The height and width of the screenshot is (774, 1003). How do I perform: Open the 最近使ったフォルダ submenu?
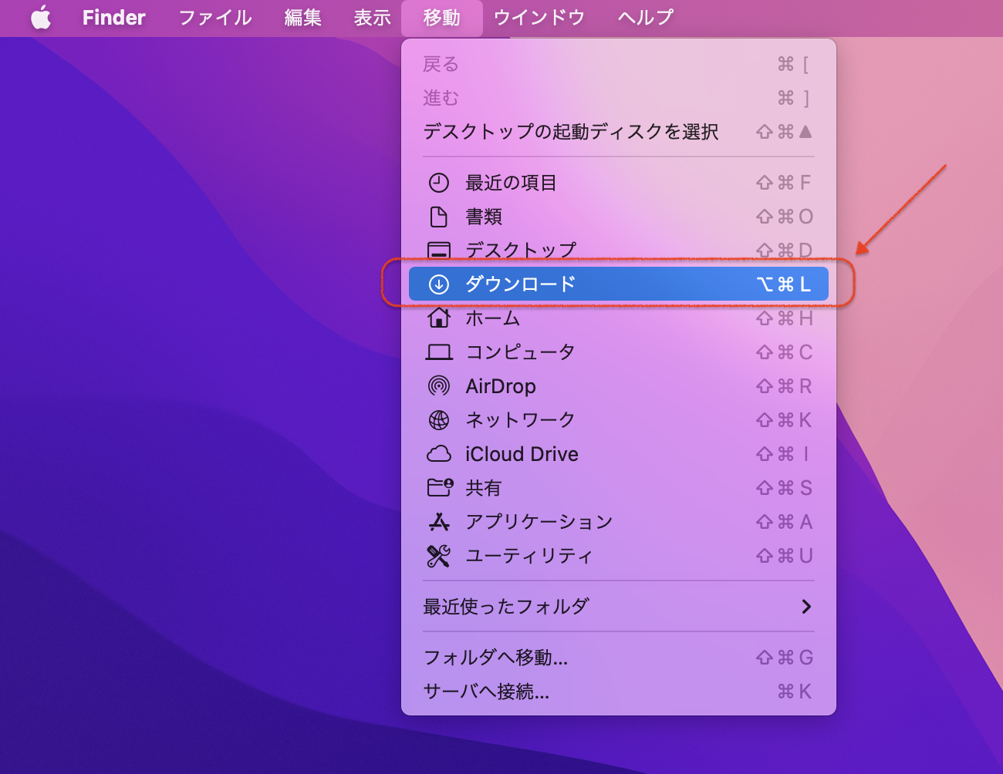click(618, 607)
